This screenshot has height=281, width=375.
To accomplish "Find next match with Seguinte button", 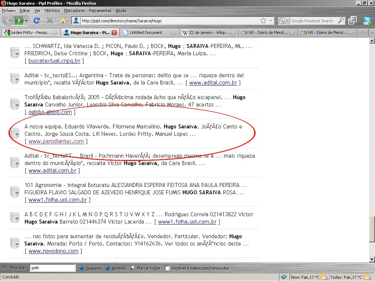I will (90, 268).
